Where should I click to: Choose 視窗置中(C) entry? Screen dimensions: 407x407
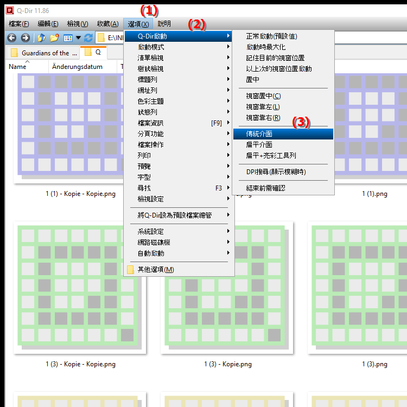[x=283, y=96]
